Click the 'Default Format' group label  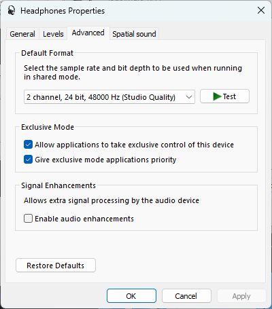(47, 53)
